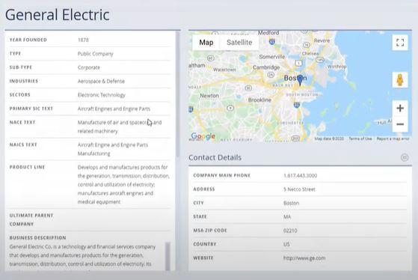The image size is (418, 280).
Task: Select the 5 Necco Street address
Action: click(x=299, y=189)
